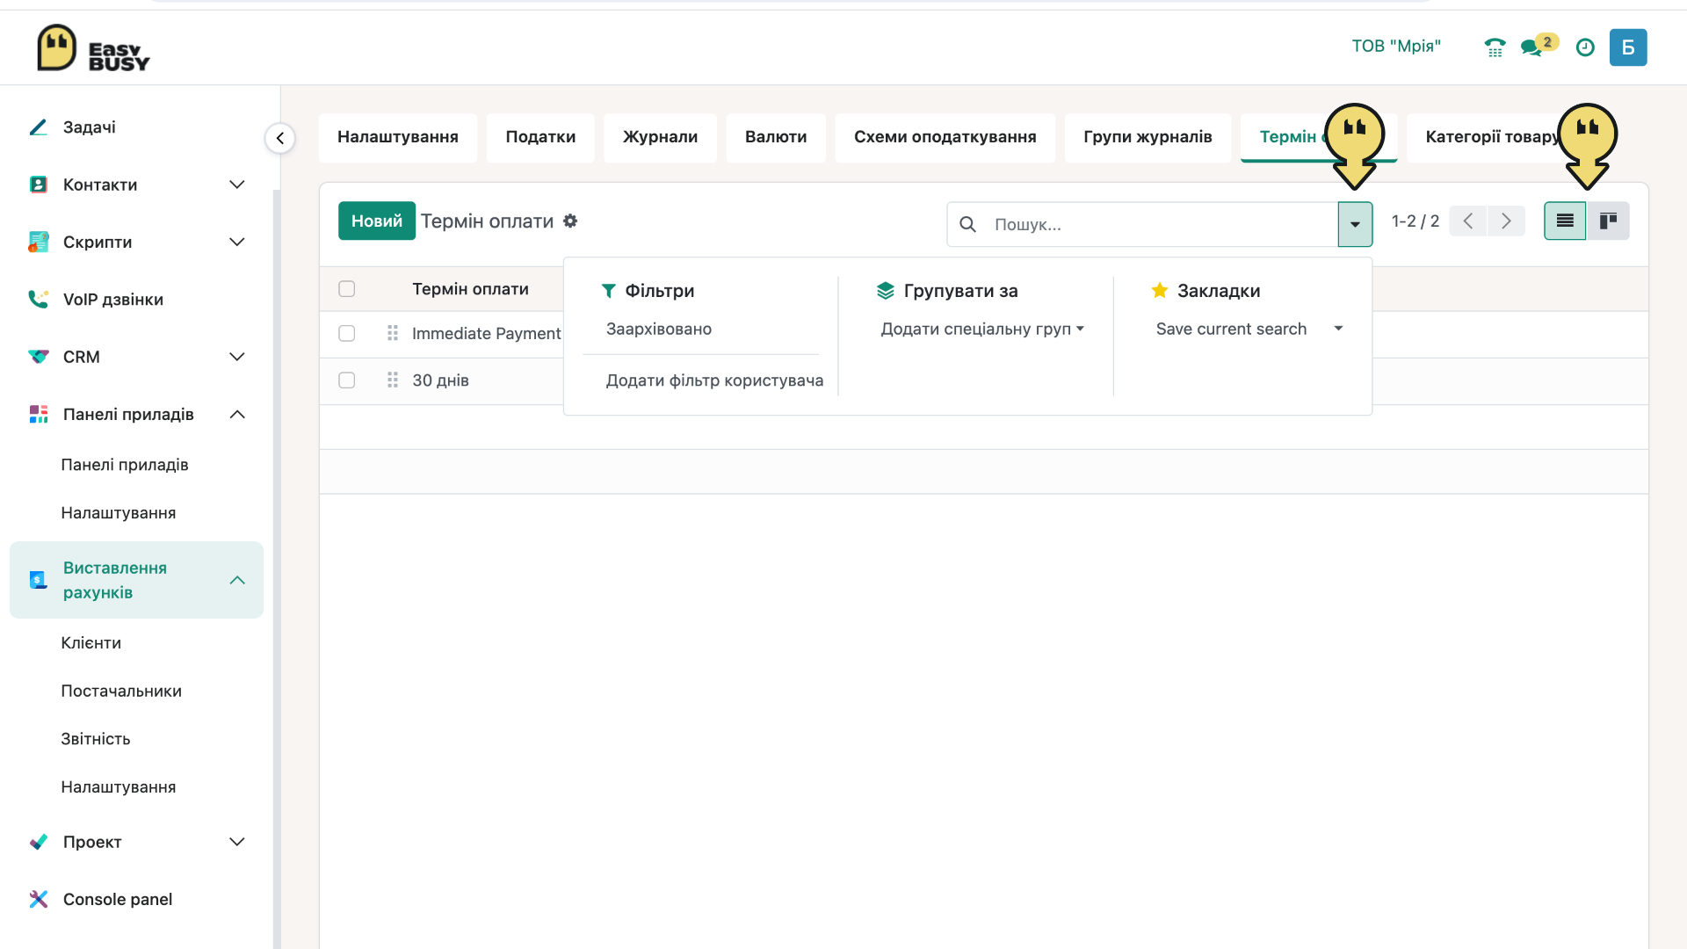Expand the CRM menu chevron
This screenshot has height=949, width=1687.
236,357
